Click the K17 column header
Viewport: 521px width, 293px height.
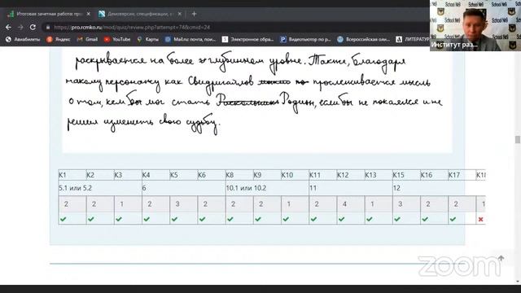(463, 175)
